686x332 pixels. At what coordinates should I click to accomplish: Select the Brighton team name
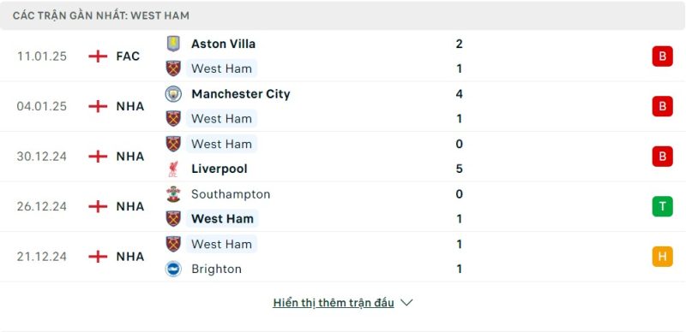217,269
